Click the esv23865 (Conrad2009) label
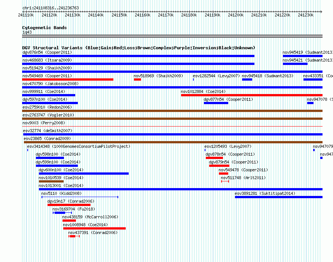Image resolution: width=333 pixels, height=262 pixels. (47, 138)
